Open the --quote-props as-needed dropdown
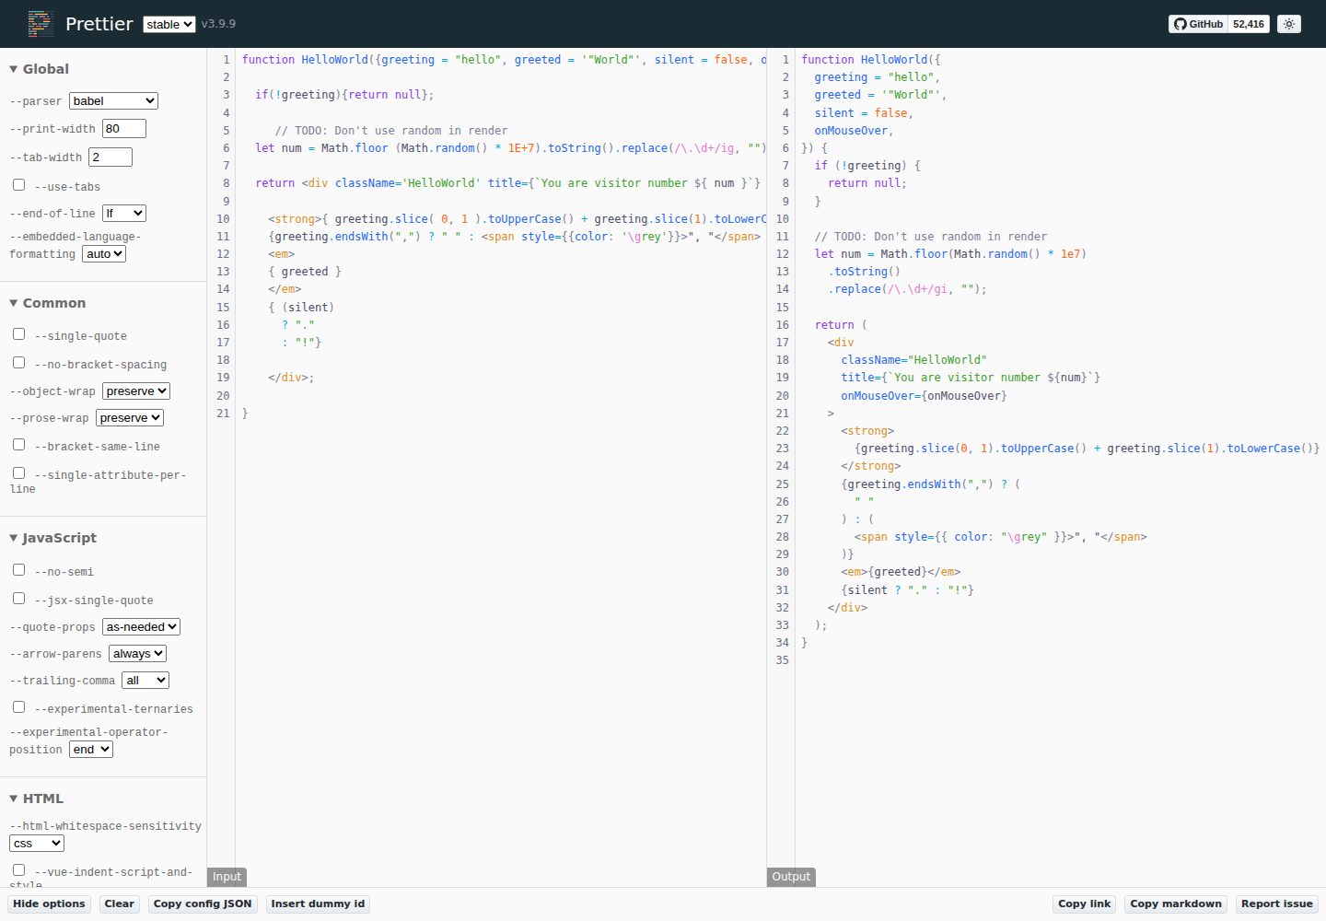The height and width of the screenshot is (921, 1326). pos(141,626)
